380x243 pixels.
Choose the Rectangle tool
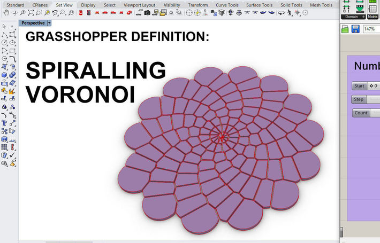(12, 51)
